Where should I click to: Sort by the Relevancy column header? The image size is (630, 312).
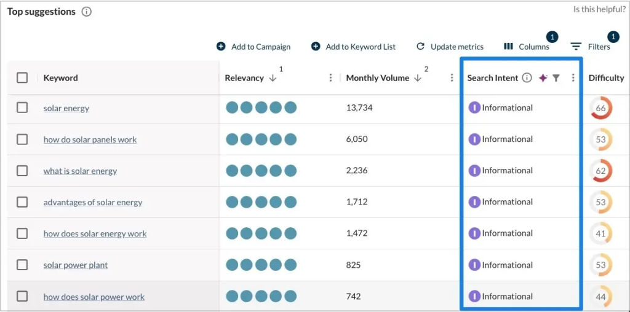[244, 78]
